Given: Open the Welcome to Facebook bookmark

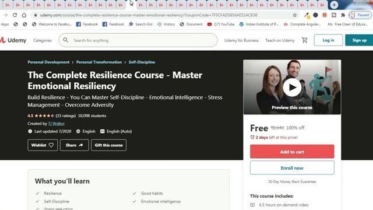Looking at the screenshot, I should pos(52,24).
